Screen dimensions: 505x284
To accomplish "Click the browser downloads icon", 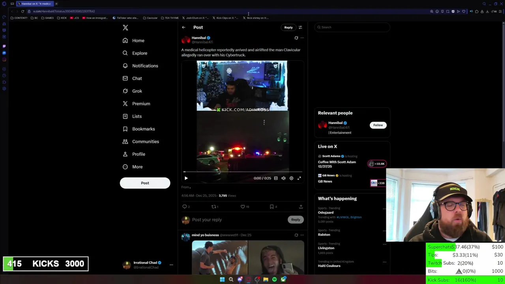I will click(488, 11).
